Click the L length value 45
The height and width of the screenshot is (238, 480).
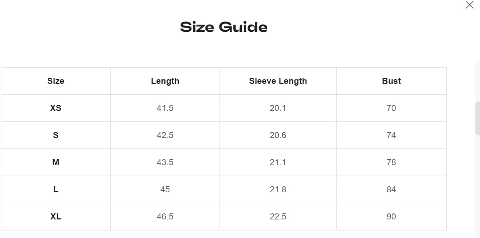[x=165, y=189]
